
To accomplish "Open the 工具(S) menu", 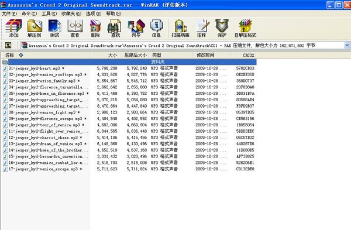I will pos(49,13).
